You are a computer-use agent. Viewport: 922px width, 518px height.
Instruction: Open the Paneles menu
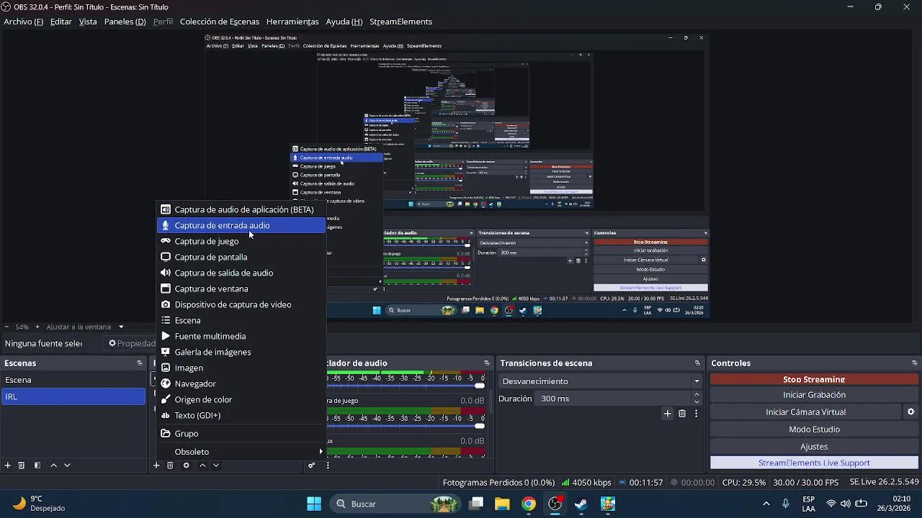pos(125,22)
